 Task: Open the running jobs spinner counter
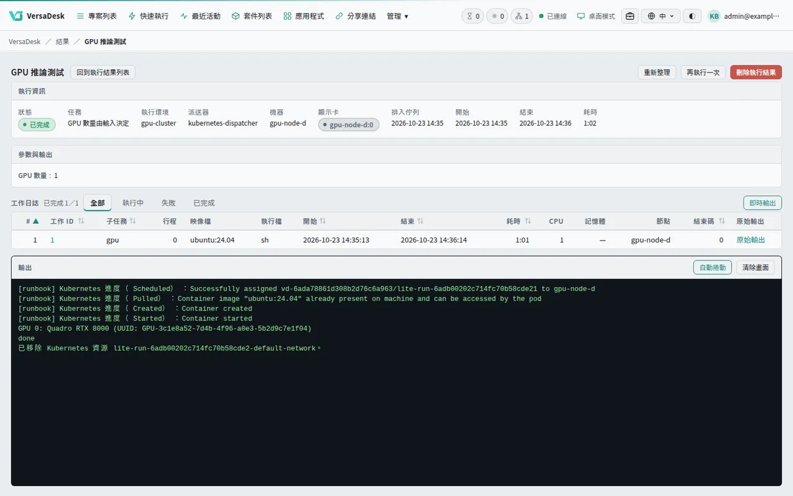[497, 16]
